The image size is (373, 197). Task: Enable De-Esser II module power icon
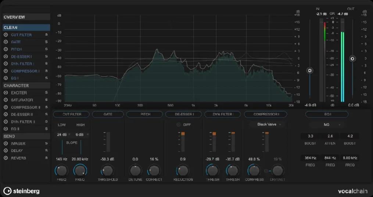[6, 115]
